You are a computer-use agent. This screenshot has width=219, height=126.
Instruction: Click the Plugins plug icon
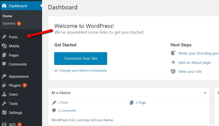pyautogui.click(x=4, y=85)
